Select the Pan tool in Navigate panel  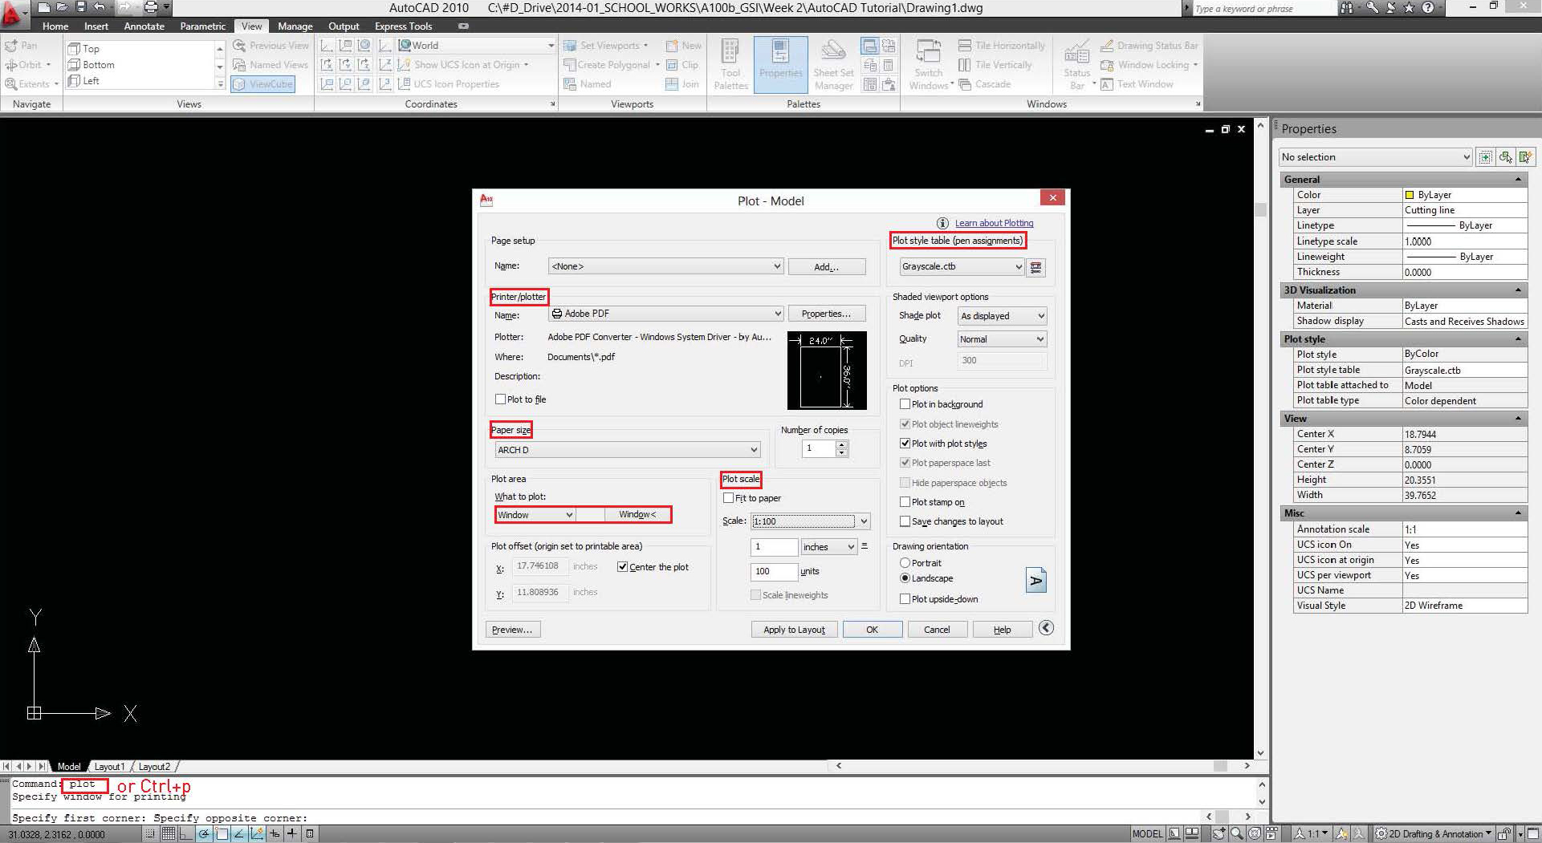pos(22,46)
